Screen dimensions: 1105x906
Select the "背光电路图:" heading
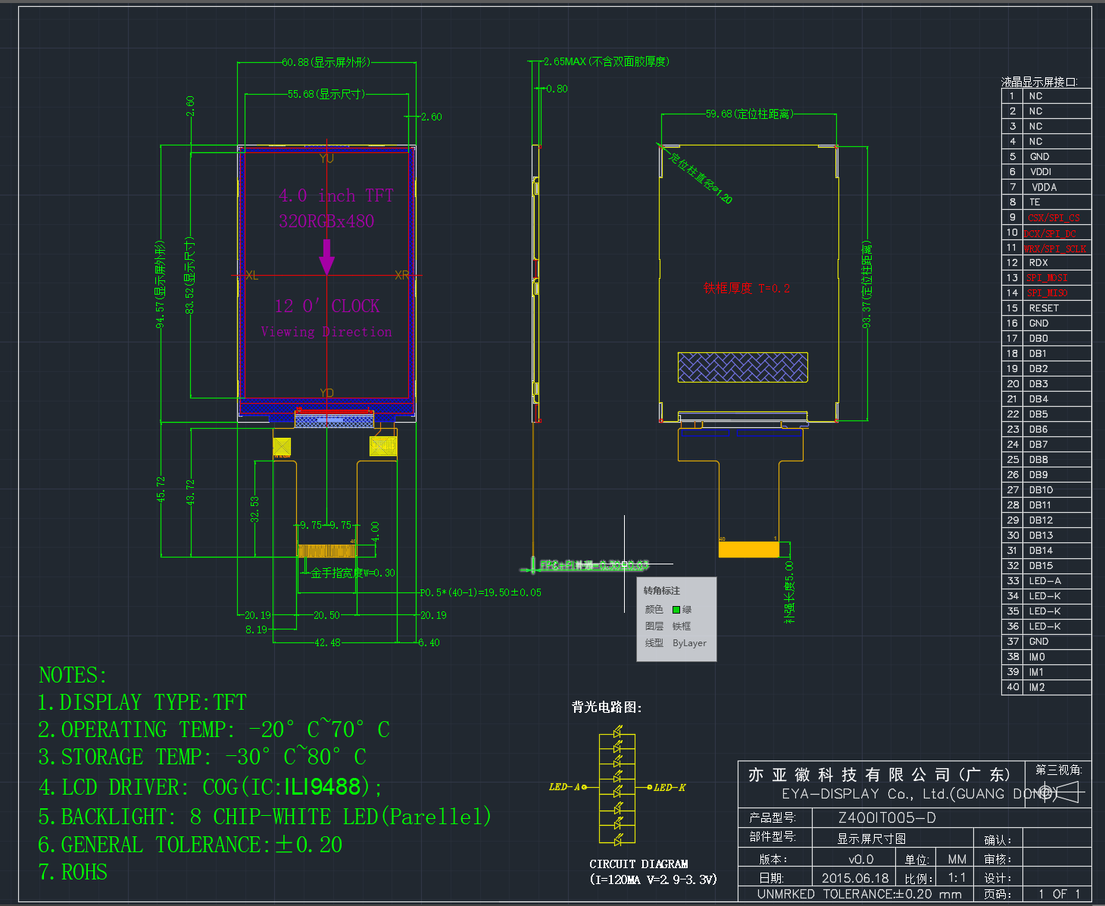(x=607, y=707)
